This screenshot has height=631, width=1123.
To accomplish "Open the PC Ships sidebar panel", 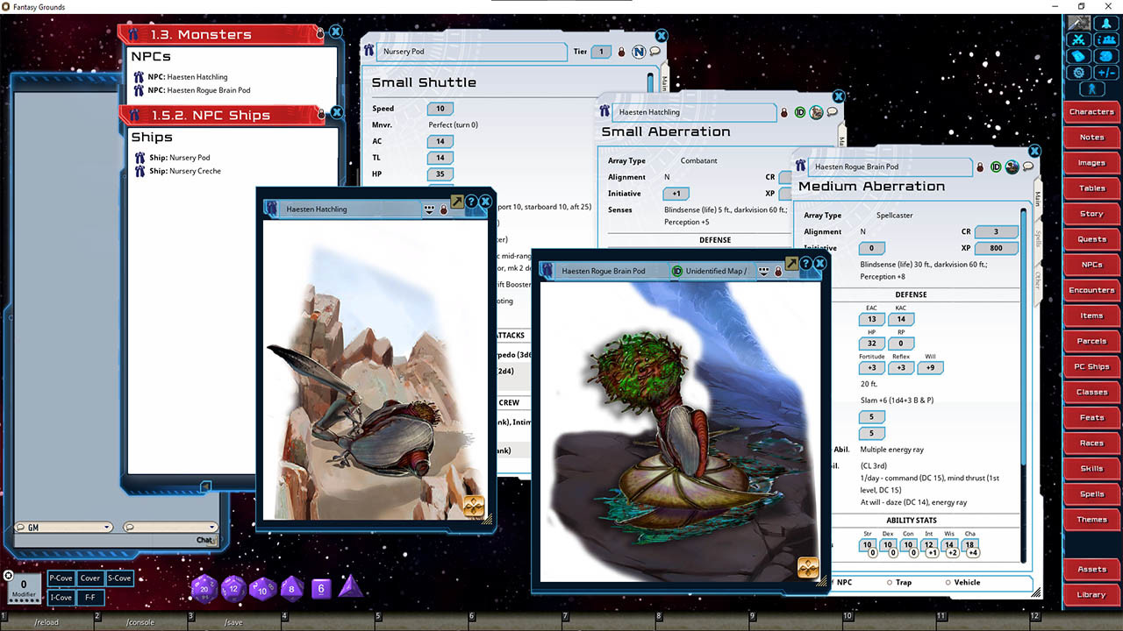I will tap(1091, 366).
